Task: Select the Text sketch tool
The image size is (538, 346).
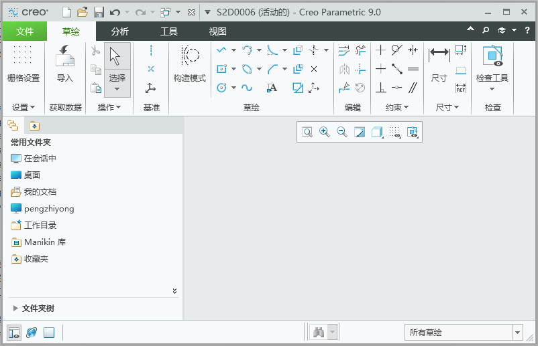Action: pyautogui.click(x=272, y=88)
